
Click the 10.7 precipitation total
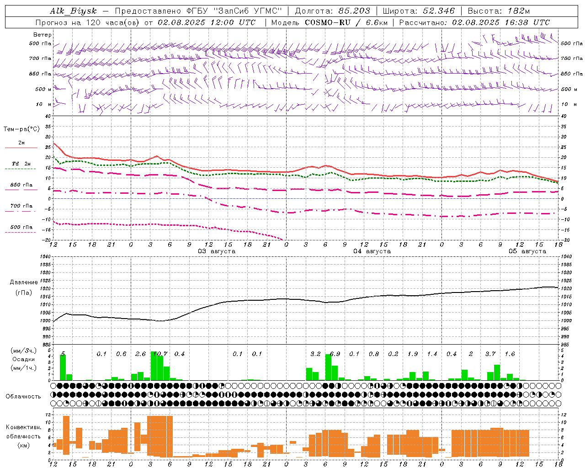coord(160,354)
